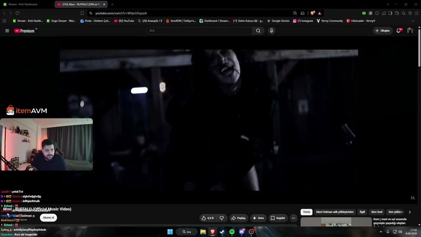Open Brave Leo AI sparkle icon
The width and height of the screenshot is (421, 237).
[403, 13]
